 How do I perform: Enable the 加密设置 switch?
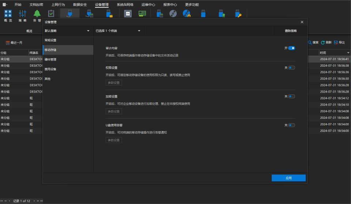291,97
